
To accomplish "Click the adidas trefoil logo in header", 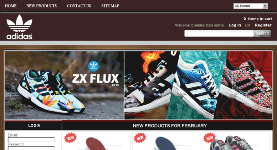I will click(20, 27).
